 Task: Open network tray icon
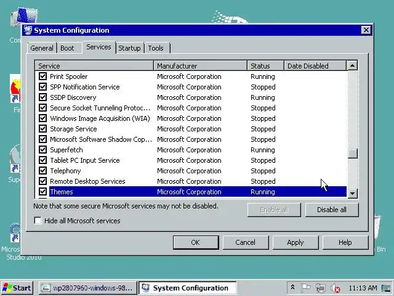(321, 288)
